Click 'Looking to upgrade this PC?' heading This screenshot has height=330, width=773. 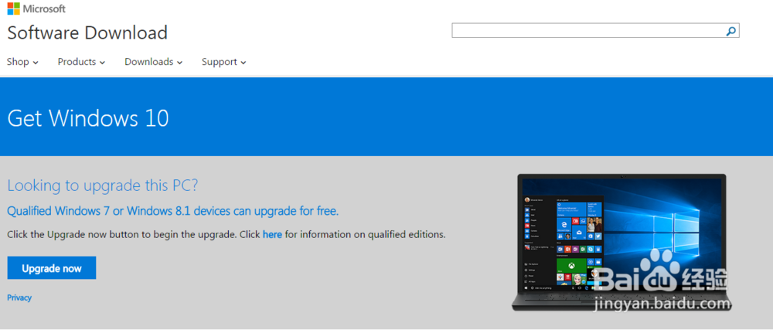point(103,185)
